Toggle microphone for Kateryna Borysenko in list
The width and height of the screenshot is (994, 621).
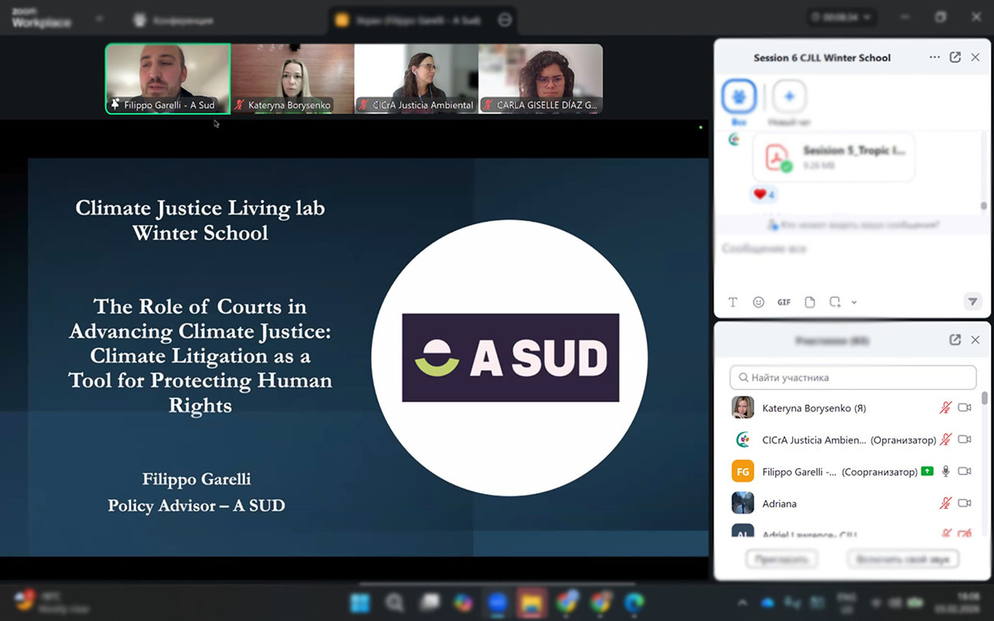945,408
